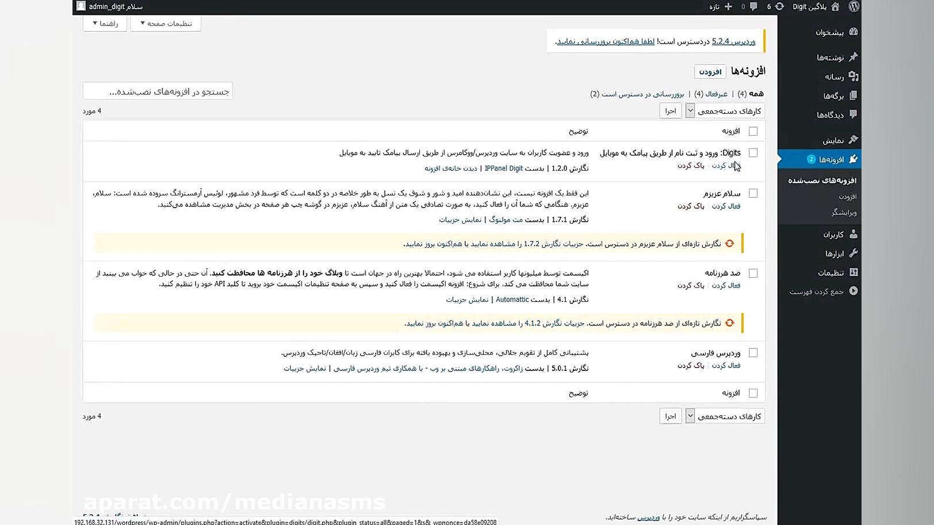The width and height of the screenshot is (934, 525).
Task: Open the updates icon in the top bar
Action: (x=779, y=7)
